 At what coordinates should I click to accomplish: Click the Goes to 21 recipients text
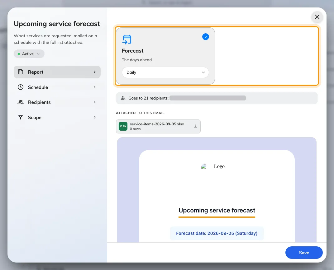click(149, 98)
